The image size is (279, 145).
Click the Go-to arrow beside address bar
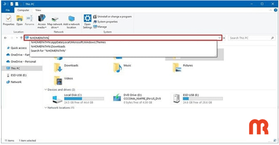pos(224,38)
